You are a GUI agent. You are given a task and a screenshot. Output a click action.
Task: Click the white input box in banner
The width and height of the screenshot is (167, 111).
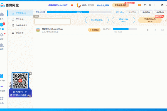52,21
